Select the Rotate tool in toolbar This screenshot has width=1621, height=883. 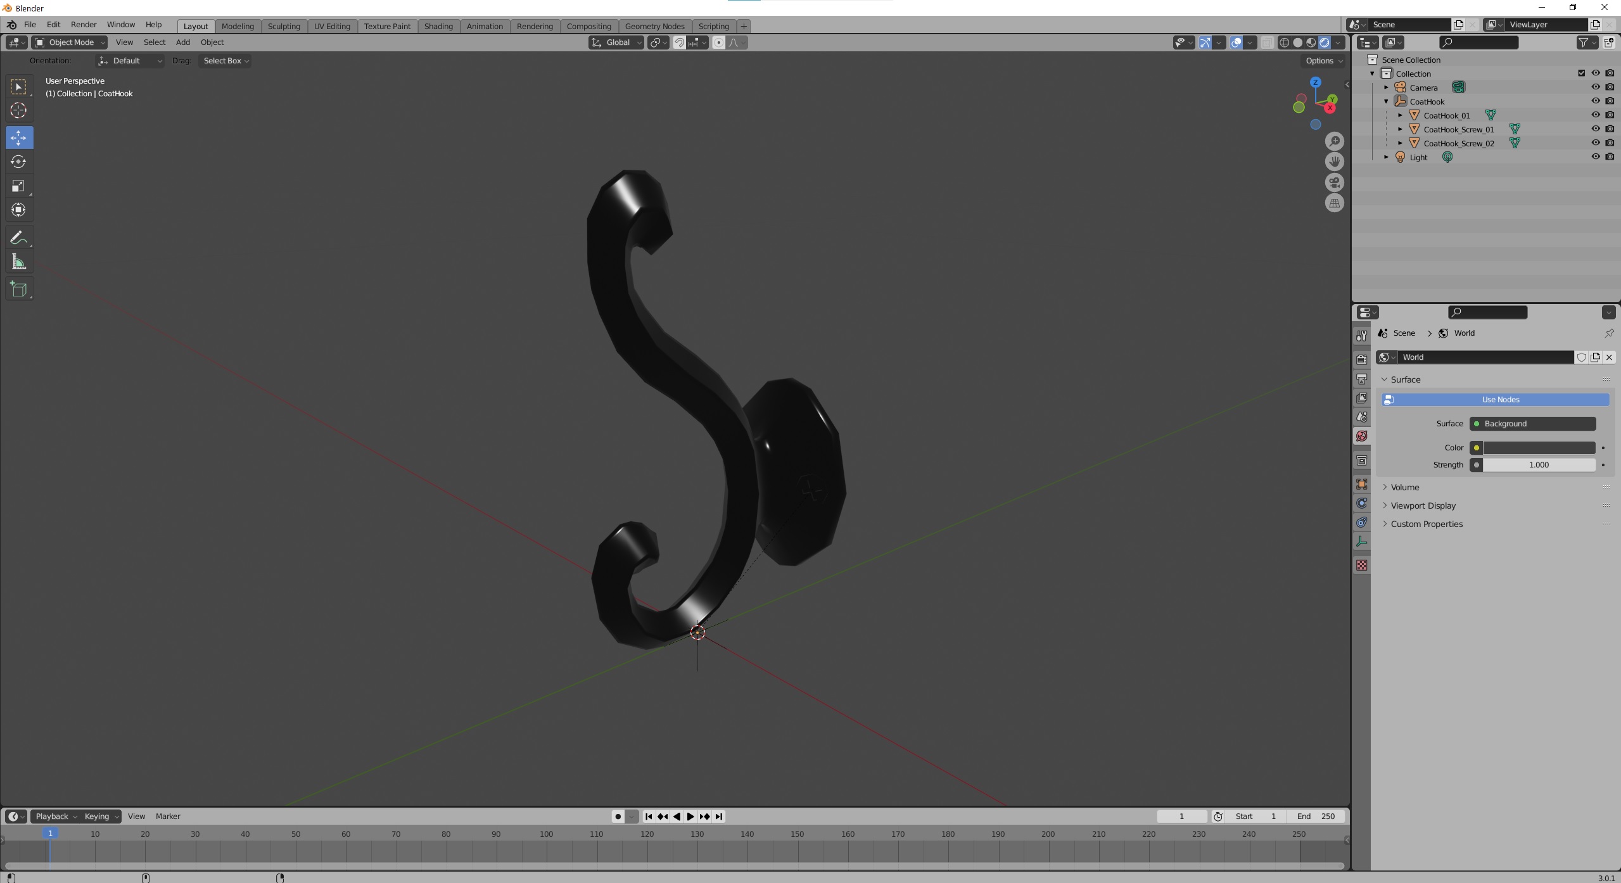tap(18, 162)
